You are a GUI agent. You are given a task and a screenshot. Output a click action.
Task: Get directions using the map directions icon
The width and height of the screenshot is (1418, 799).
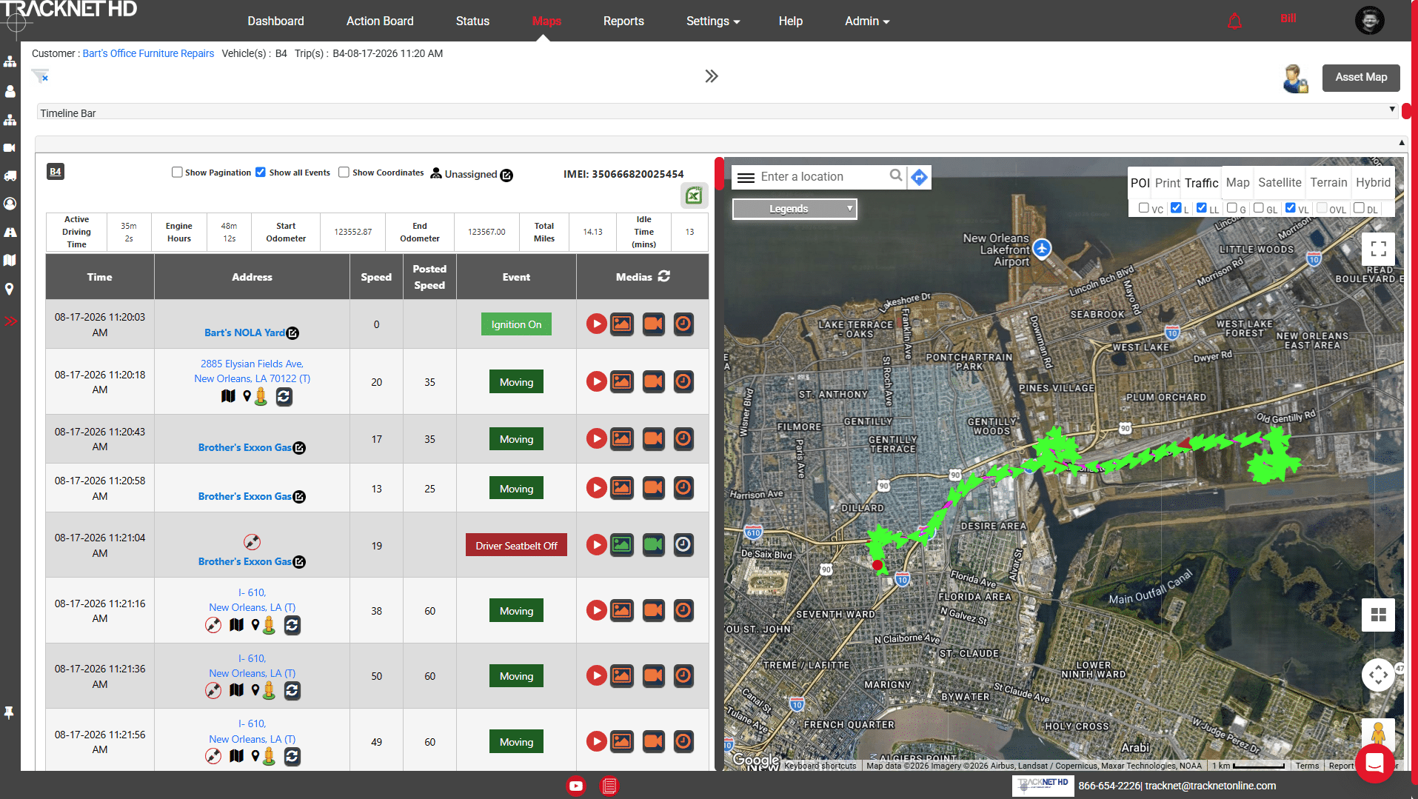point(919,177)
